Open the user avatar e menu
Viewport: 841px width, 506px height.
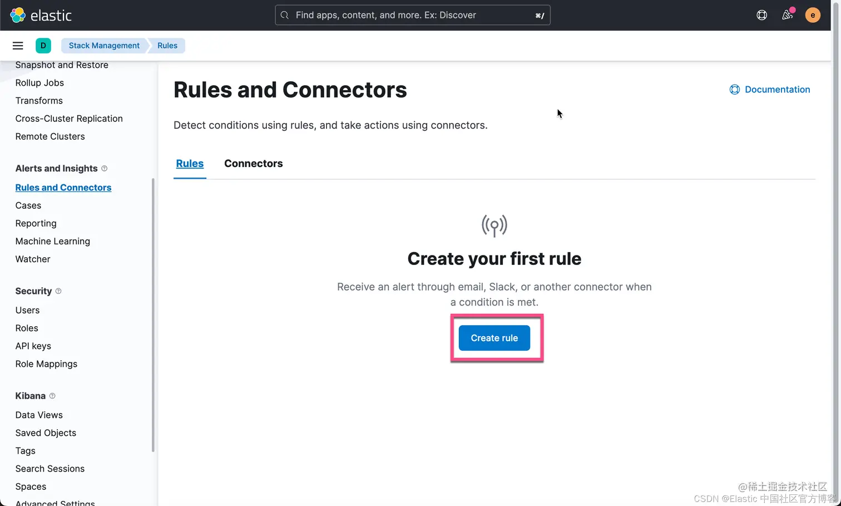(x=813, y=15)
